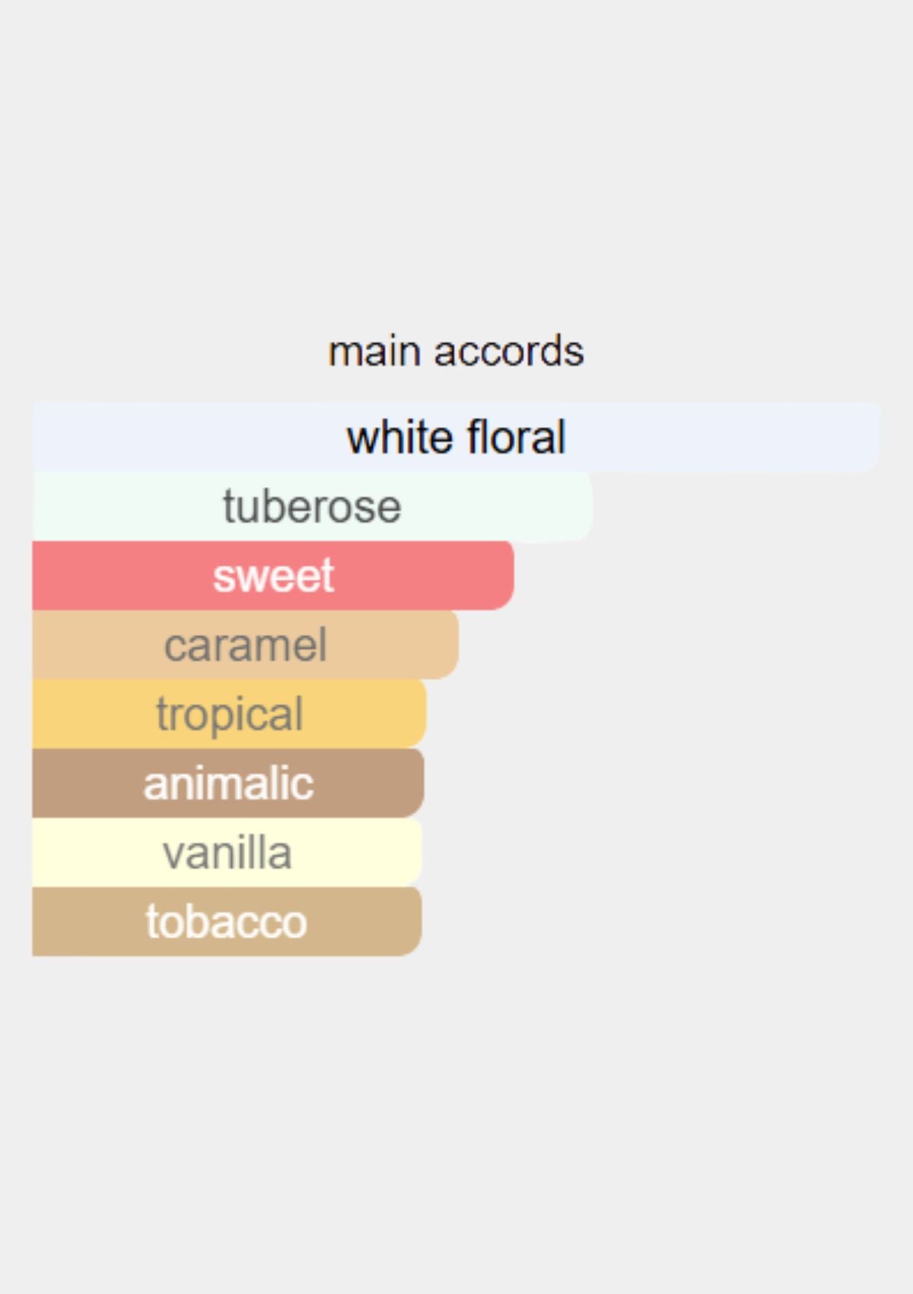
Task: Click the "main accords" heading
Action: [456, 352]
